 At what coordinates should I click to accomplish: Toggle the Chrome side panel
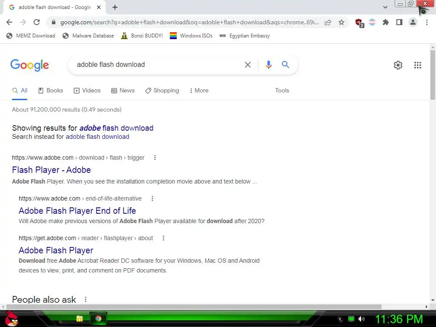point(399,22)
